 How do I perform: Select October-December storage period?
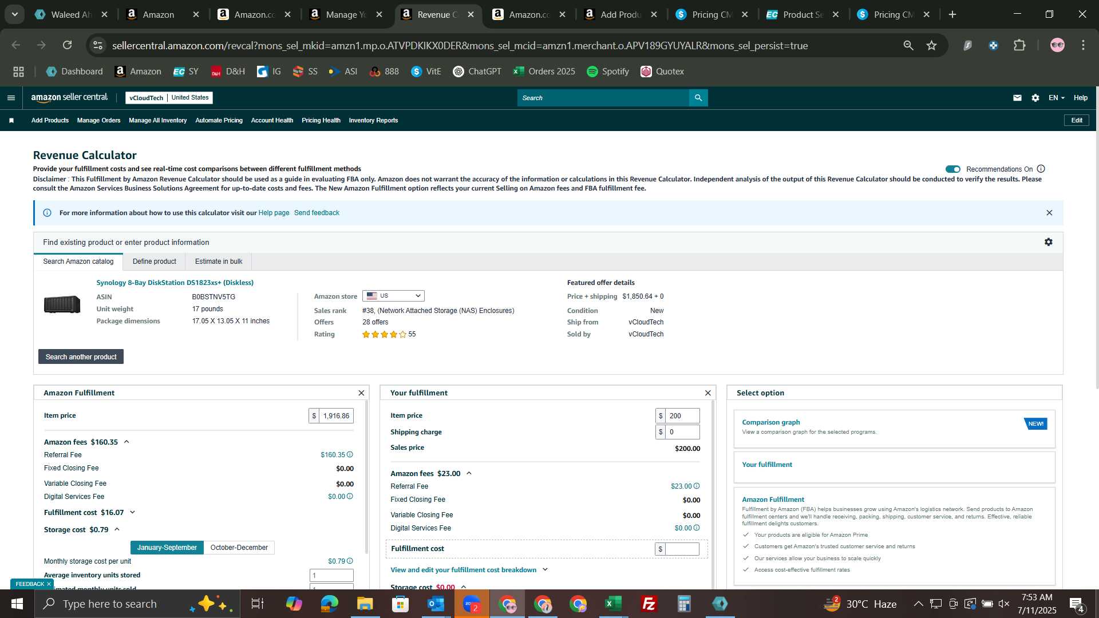(x=239, y=548)
